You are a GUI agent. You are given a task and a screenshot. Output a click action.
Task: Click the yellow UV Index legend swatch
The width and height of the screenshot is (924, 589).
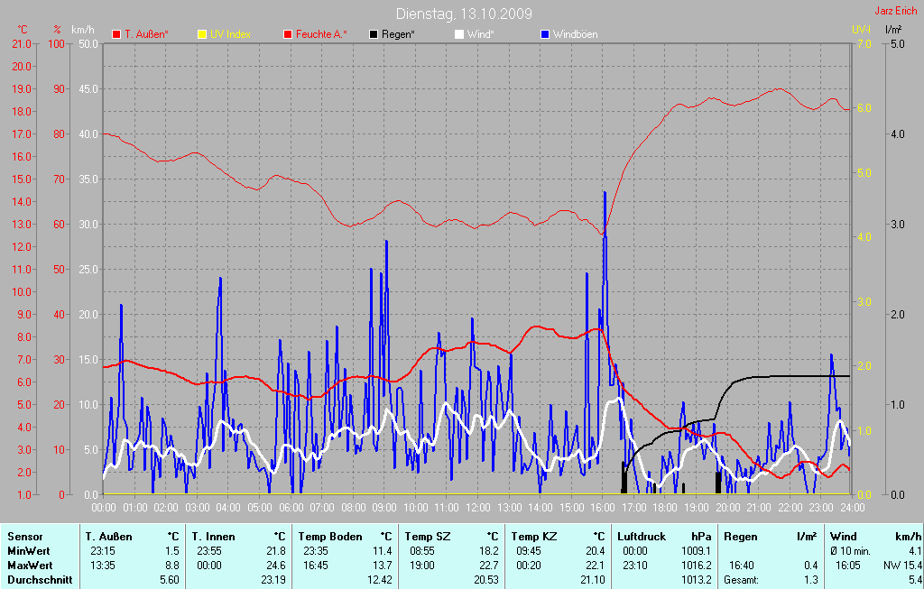(202, 34)
